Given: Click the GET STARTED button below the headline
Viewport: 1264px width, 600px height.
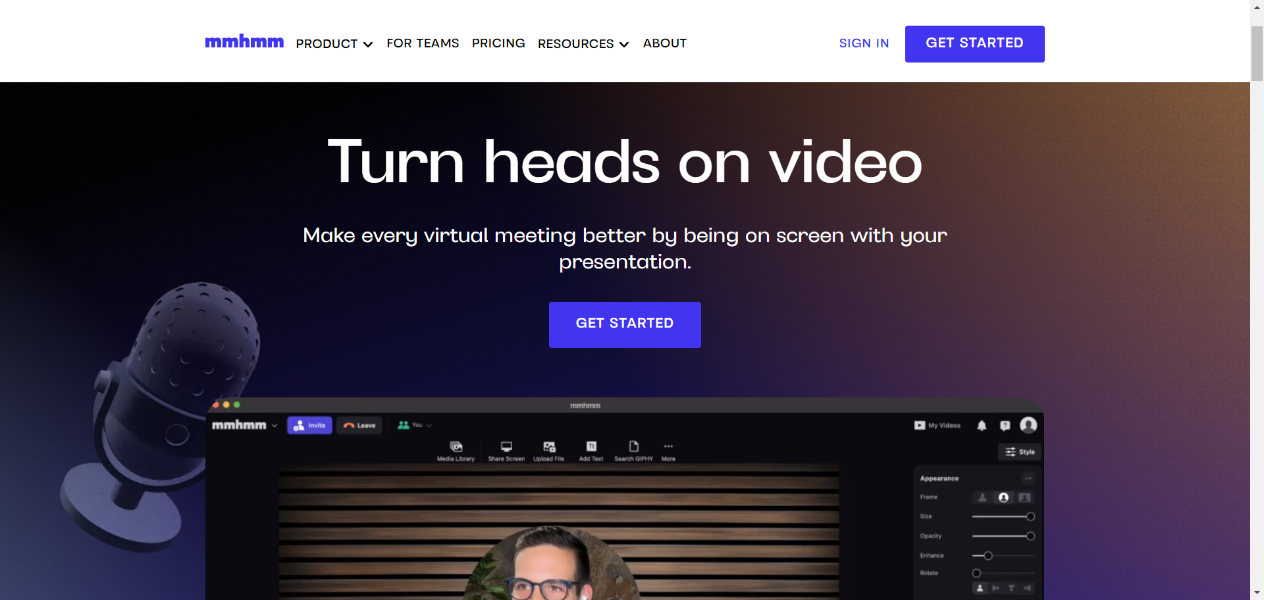Looking at the screenshot, I should [625, 324].
